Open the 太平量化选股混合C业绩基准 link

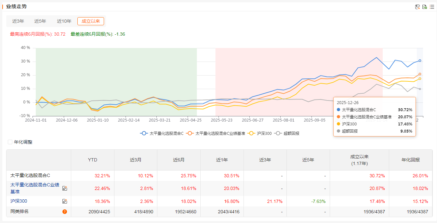click(35, 188)
